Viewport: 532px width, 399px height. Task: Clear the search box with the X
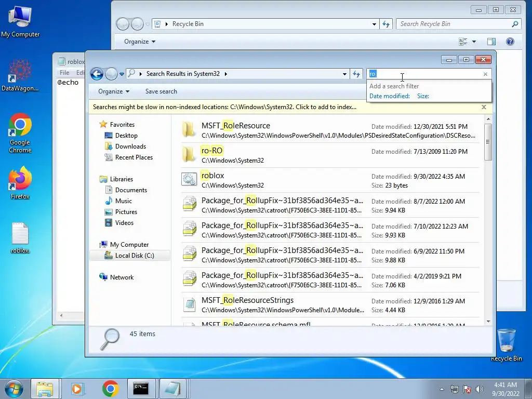pos(485,74)
